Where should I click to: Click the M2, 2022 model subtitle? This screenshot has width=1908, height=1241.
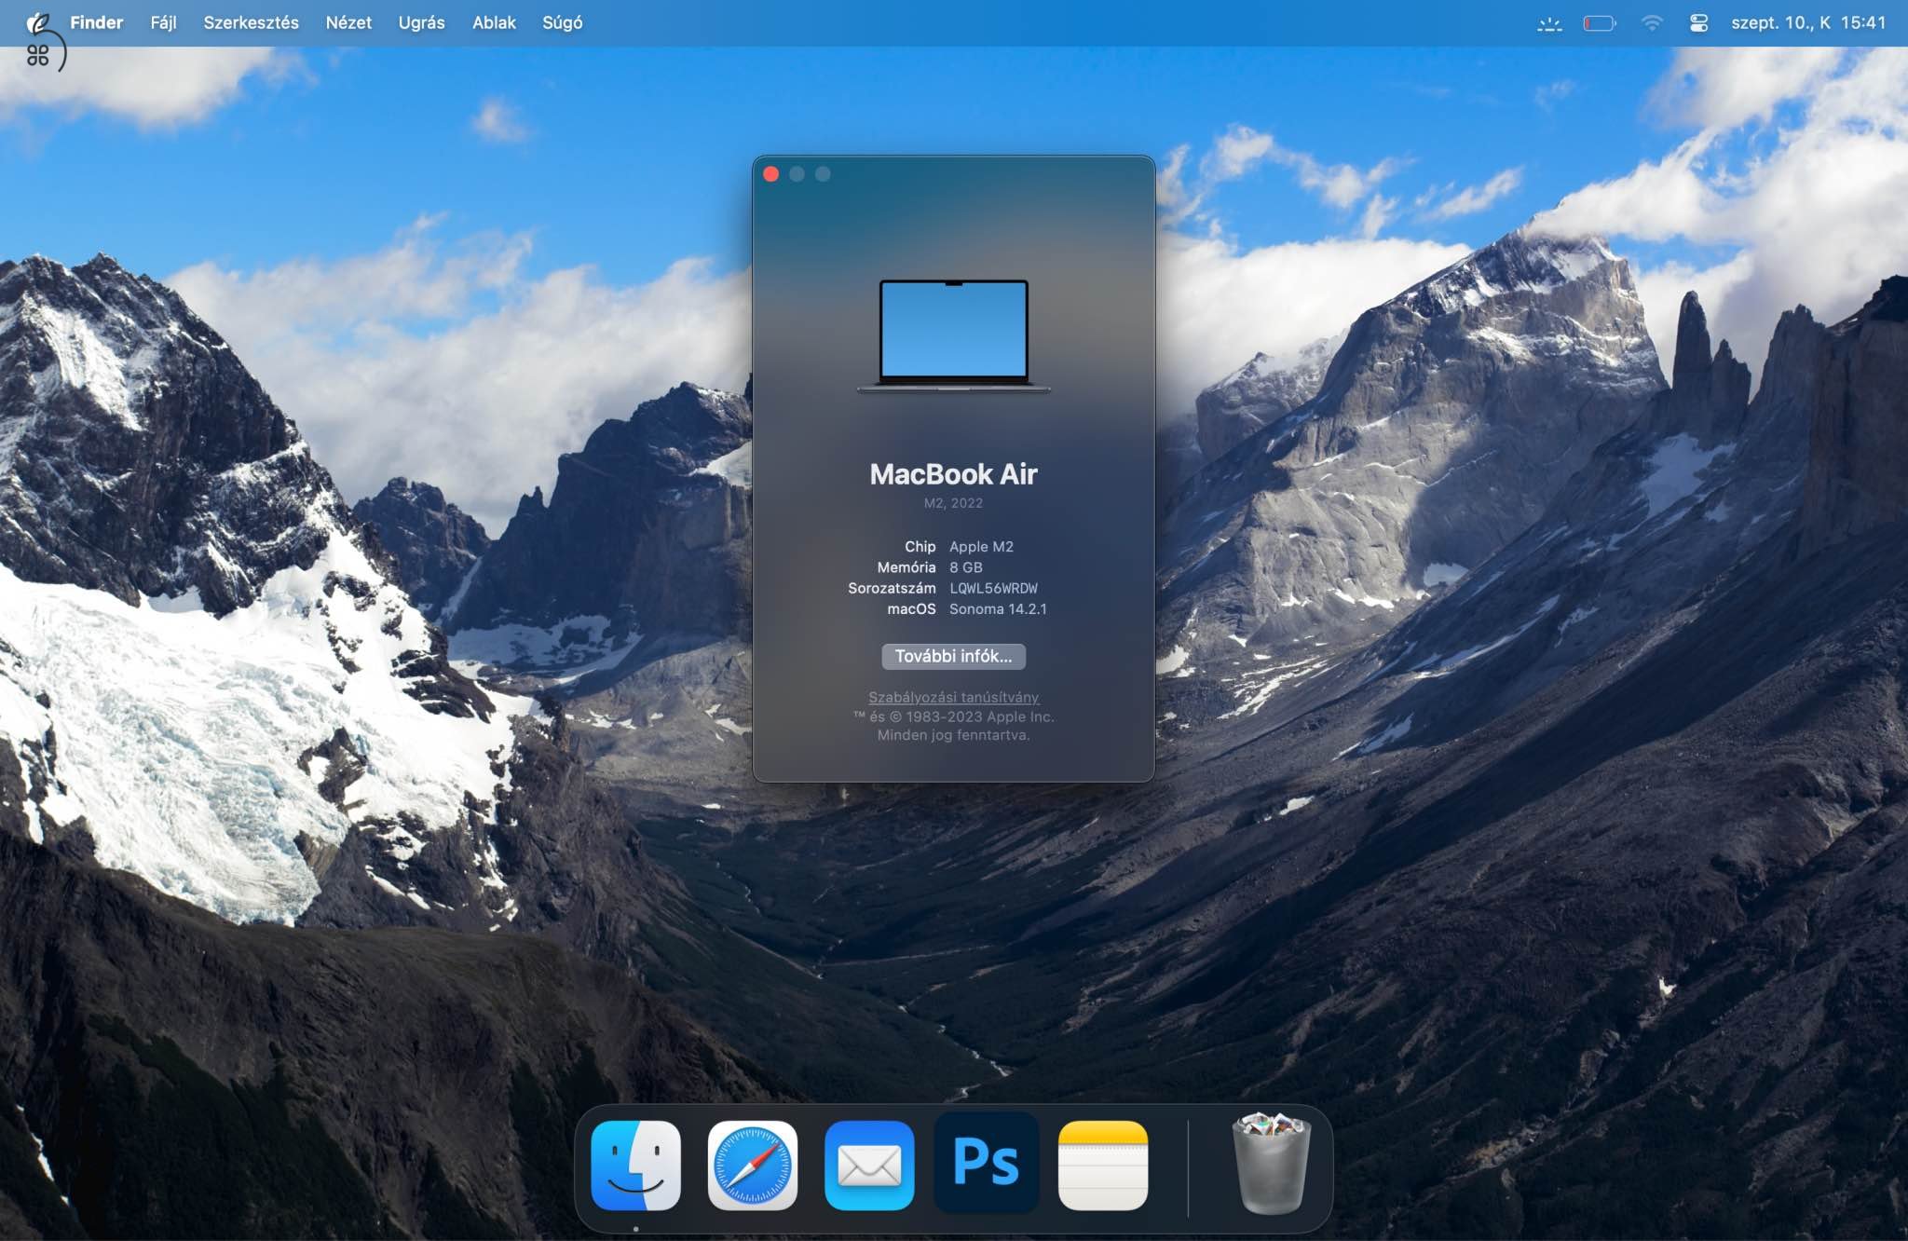[x=953, y=503]
